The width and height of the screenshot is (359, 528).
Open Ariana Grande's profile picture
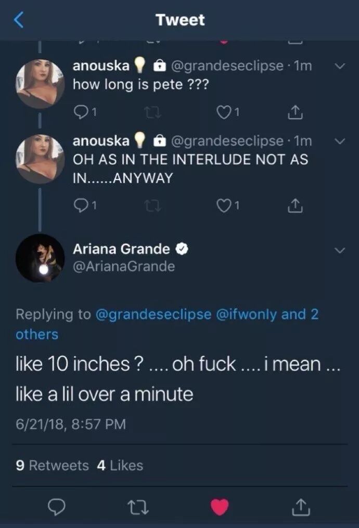coord(40,259)
